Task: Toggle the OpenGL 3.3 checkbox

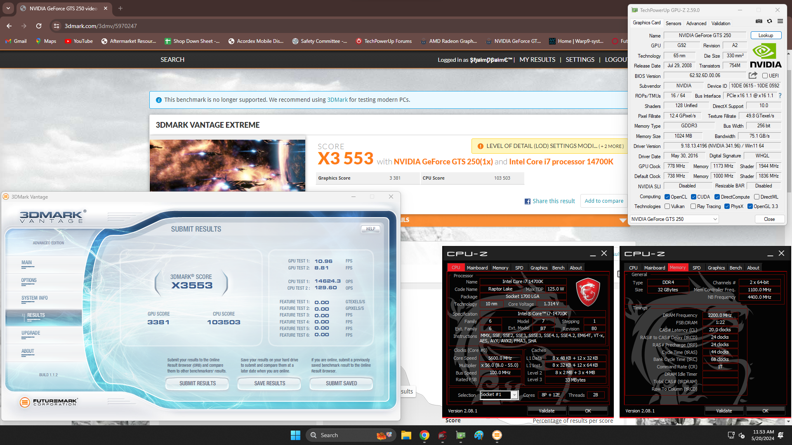Action: pos(750,206)
